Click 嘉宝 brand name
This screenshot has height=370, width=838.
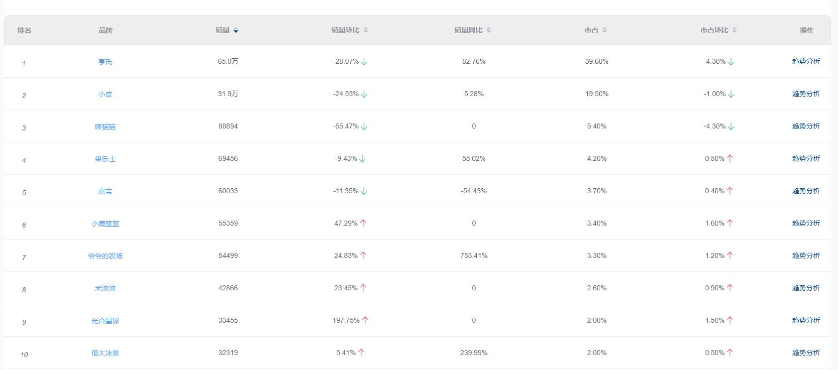105,191
